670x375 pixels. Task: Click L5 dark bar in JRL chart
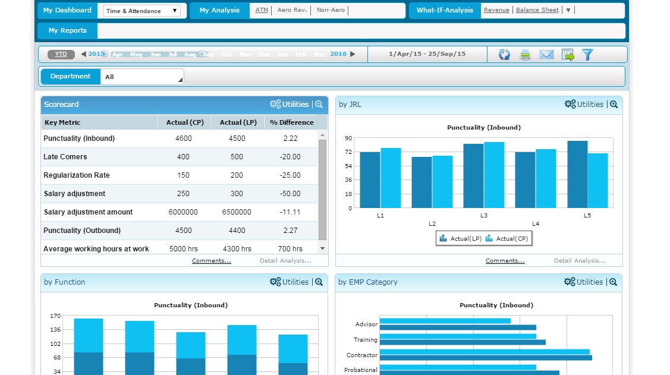coord(577,174)
